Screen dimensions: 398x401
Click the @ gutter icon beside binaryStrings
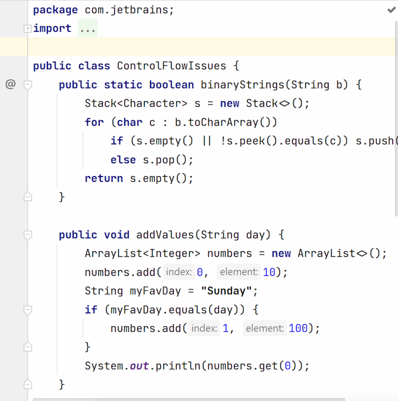(10, 85)
